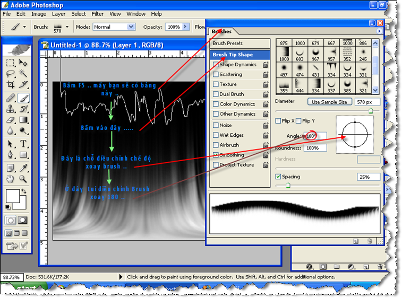The height and width of the screenshot is (298, 402).
Task: Open the tool preset picker arrow
Action: click(x=24, y=27)
